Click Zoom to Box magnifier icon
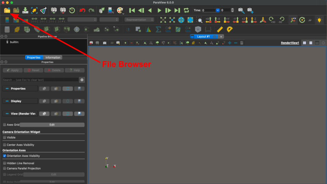 [199, 20]
